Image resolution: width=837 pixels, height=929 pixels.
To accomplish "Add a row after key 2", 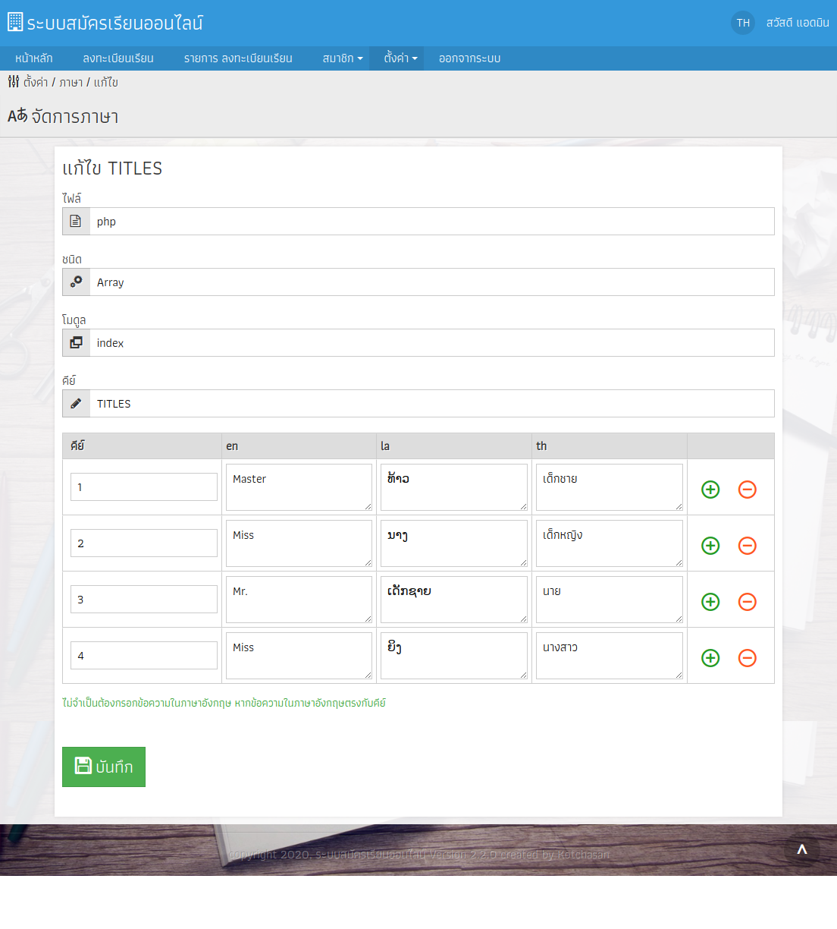I will [x=710, y=546].
